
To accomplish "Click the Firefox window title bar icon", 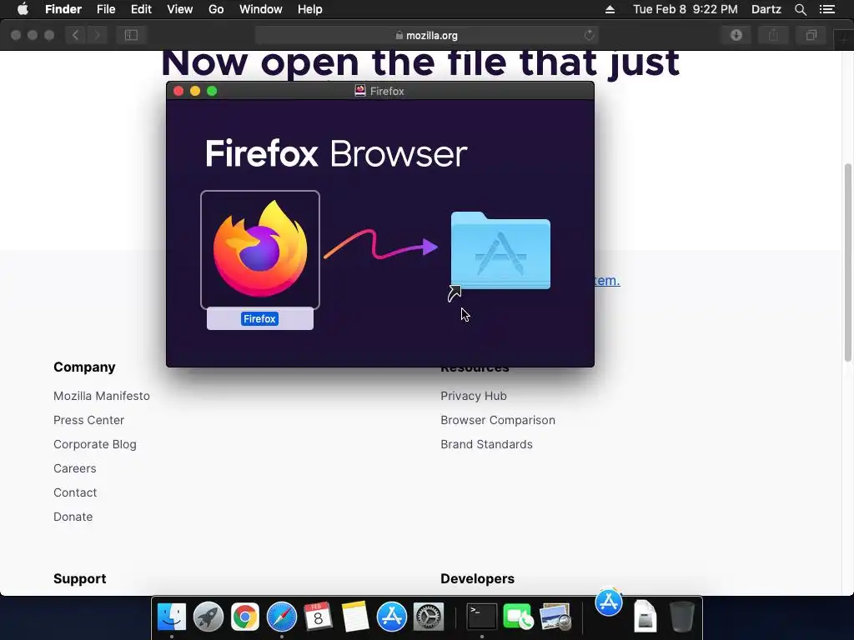I will tap(360, 90).
